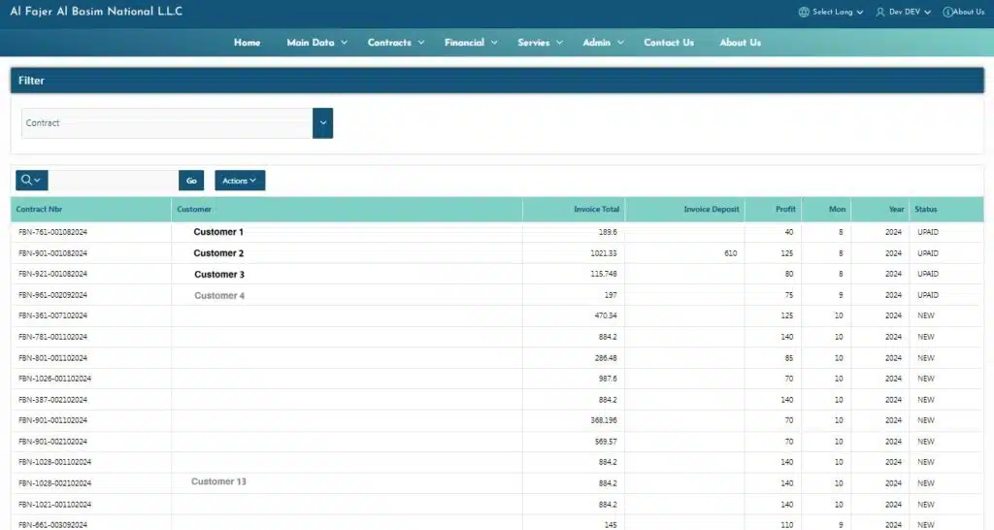994x530 pixels.
Task: Select the Customer 13 cell
Action: tap(218, 481)
